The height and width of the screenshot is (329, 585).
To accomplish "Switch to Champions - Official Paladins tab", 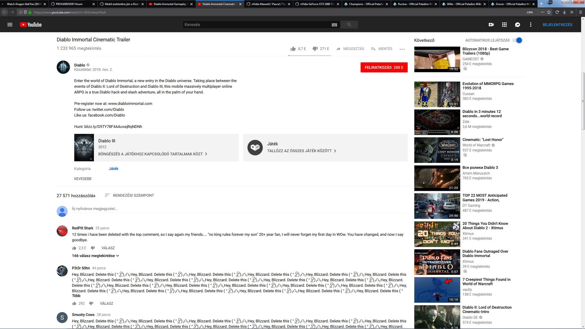I will (366, 4).
